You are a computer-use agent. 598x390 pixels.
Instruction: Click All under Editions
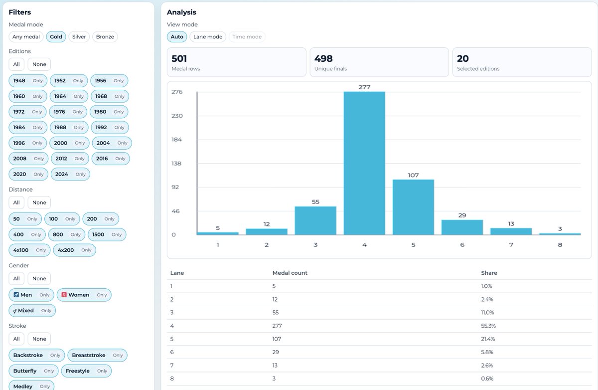(16, 64)
